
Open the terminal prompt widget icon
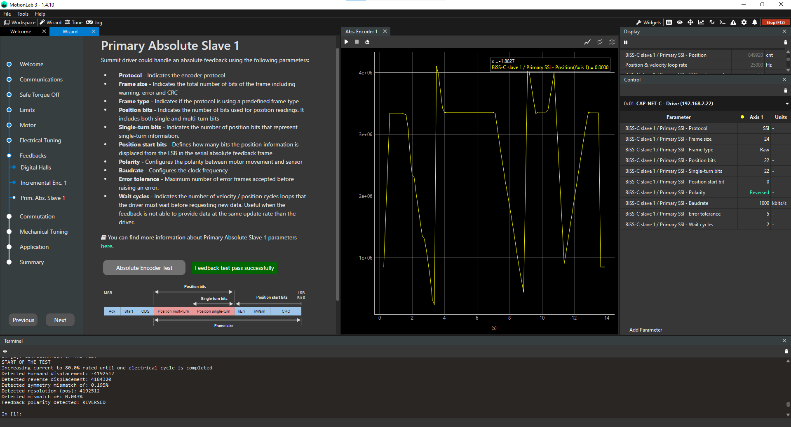click(722, 23)
